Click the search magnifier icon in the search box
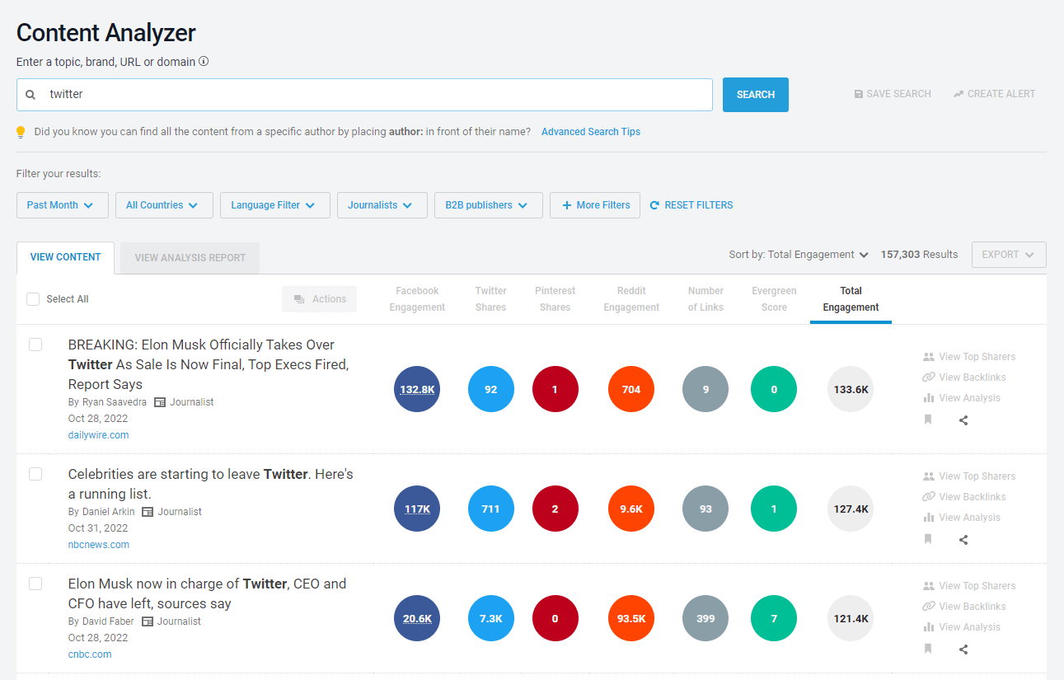The height and width of the screenshot is (680, 1064). [30, 95]
